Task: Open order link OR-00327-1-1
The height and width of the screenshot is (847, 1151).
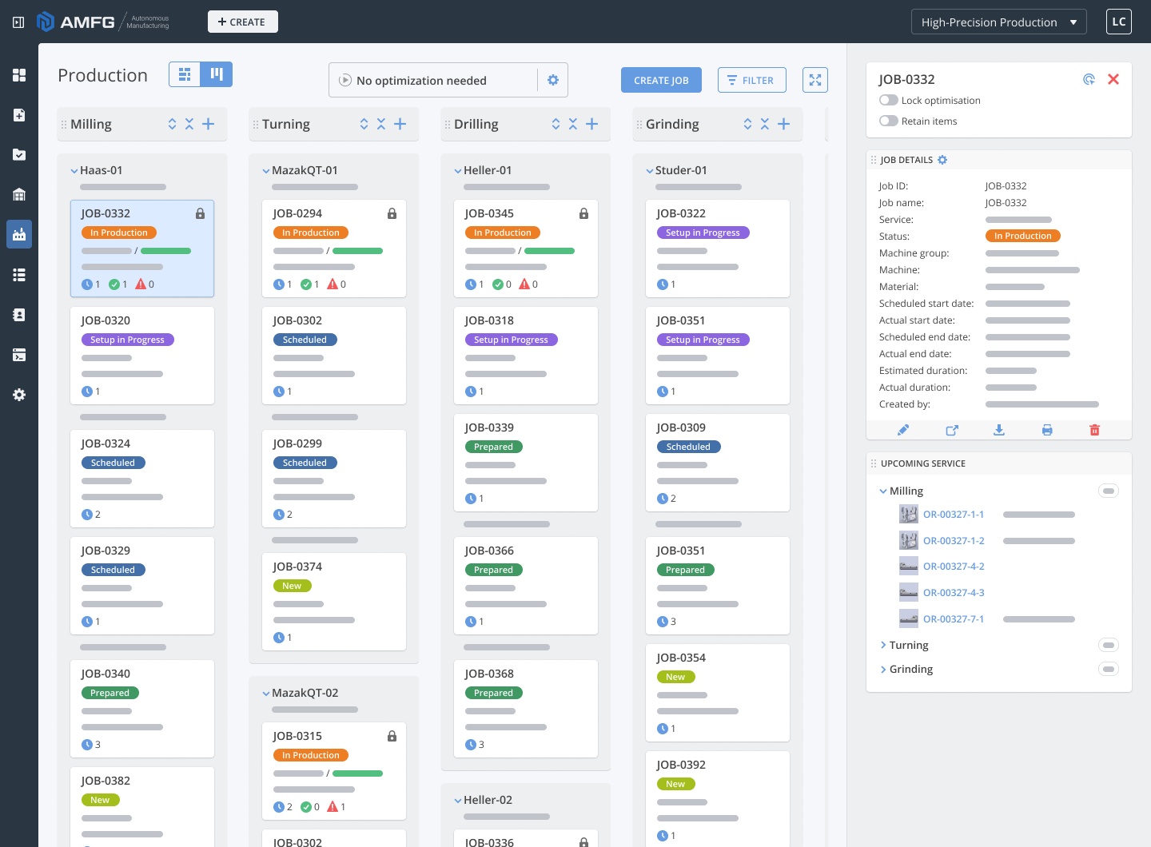Action: pyautogui.click(x=954, y=515)
